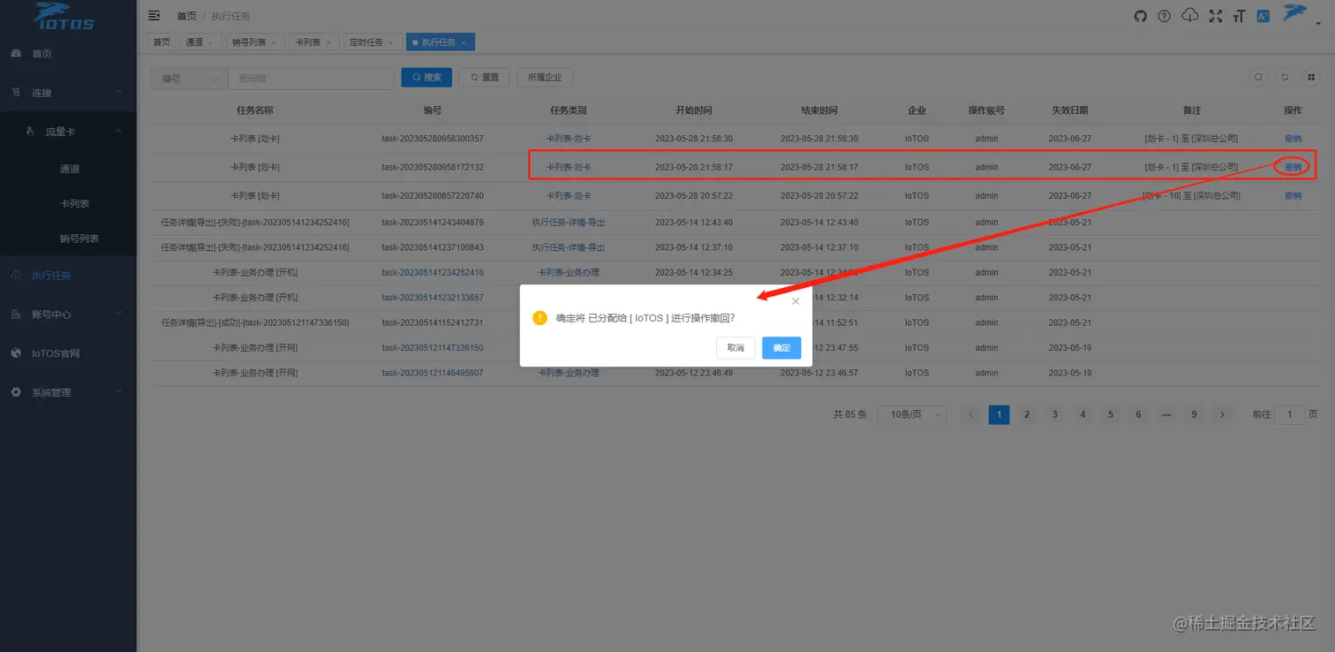The height and width of the screenshot is (652, 1335).
Task: Open the font size icon
Action: coord(1239,15)
